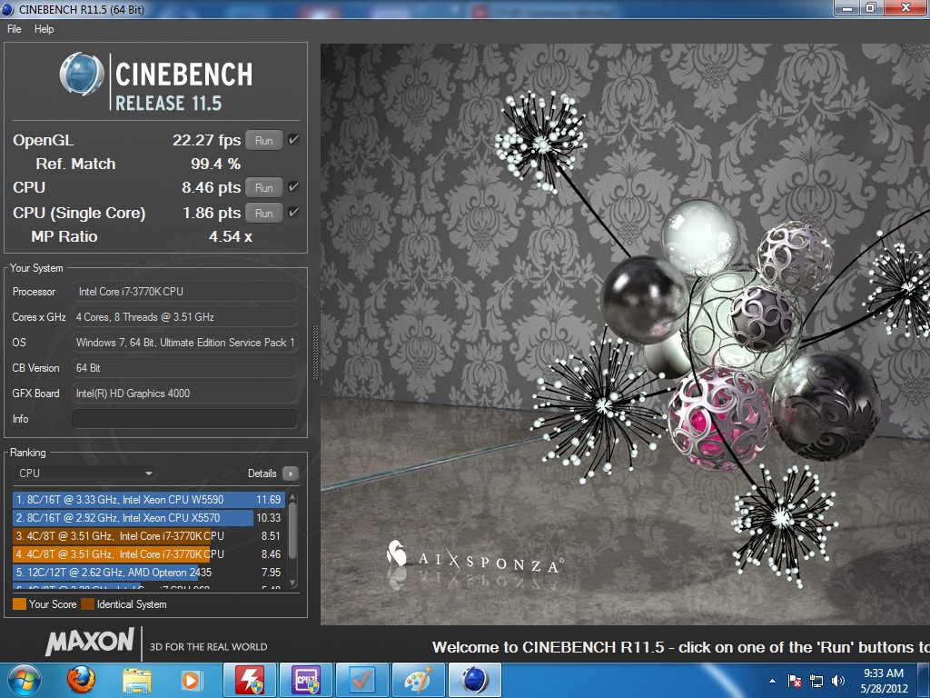Screen dimensions: 930x698
Task: Uncheck the CPU (Single Core) test checkbox
Action: click(293, 213)
